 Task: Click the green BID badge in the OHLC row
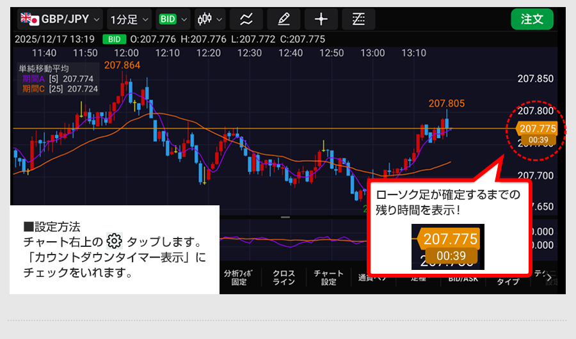tap(115, 39)
